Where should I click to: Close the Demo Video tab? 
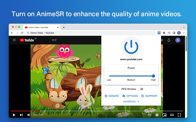pos(58,27)
